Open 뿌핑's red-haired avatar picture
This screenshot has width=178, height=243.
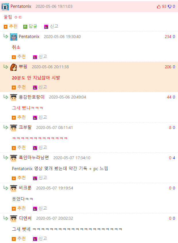tap(13, 67)
